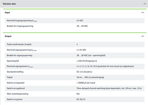Select the 4 x 24 VDC value
The width and height of the screenshot is (148, 105).
pos(81,50)
